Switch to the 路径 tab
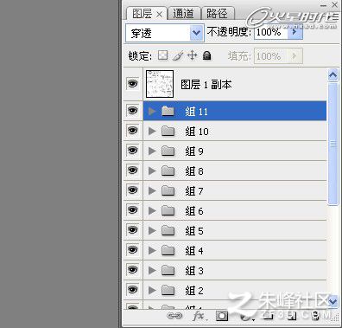342x328 pixels. click(218, 14)
